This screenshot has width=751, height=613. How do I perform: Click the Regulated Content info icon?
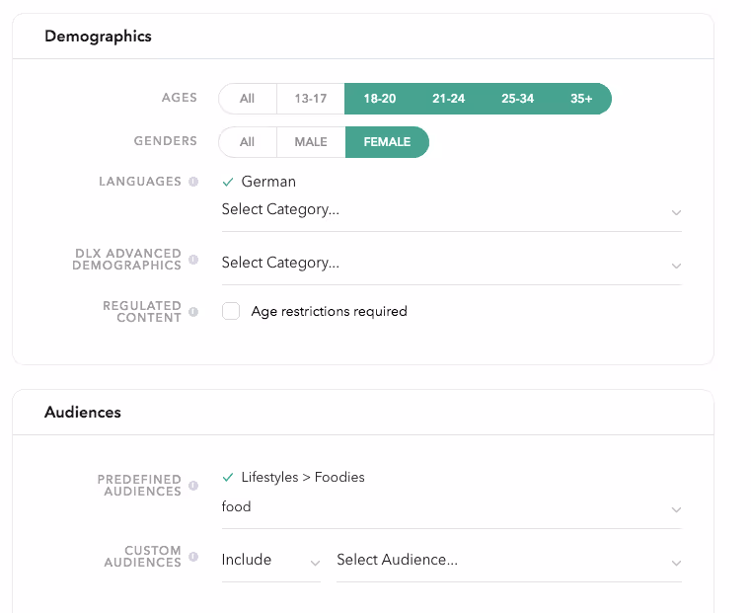tap(193, 312)
